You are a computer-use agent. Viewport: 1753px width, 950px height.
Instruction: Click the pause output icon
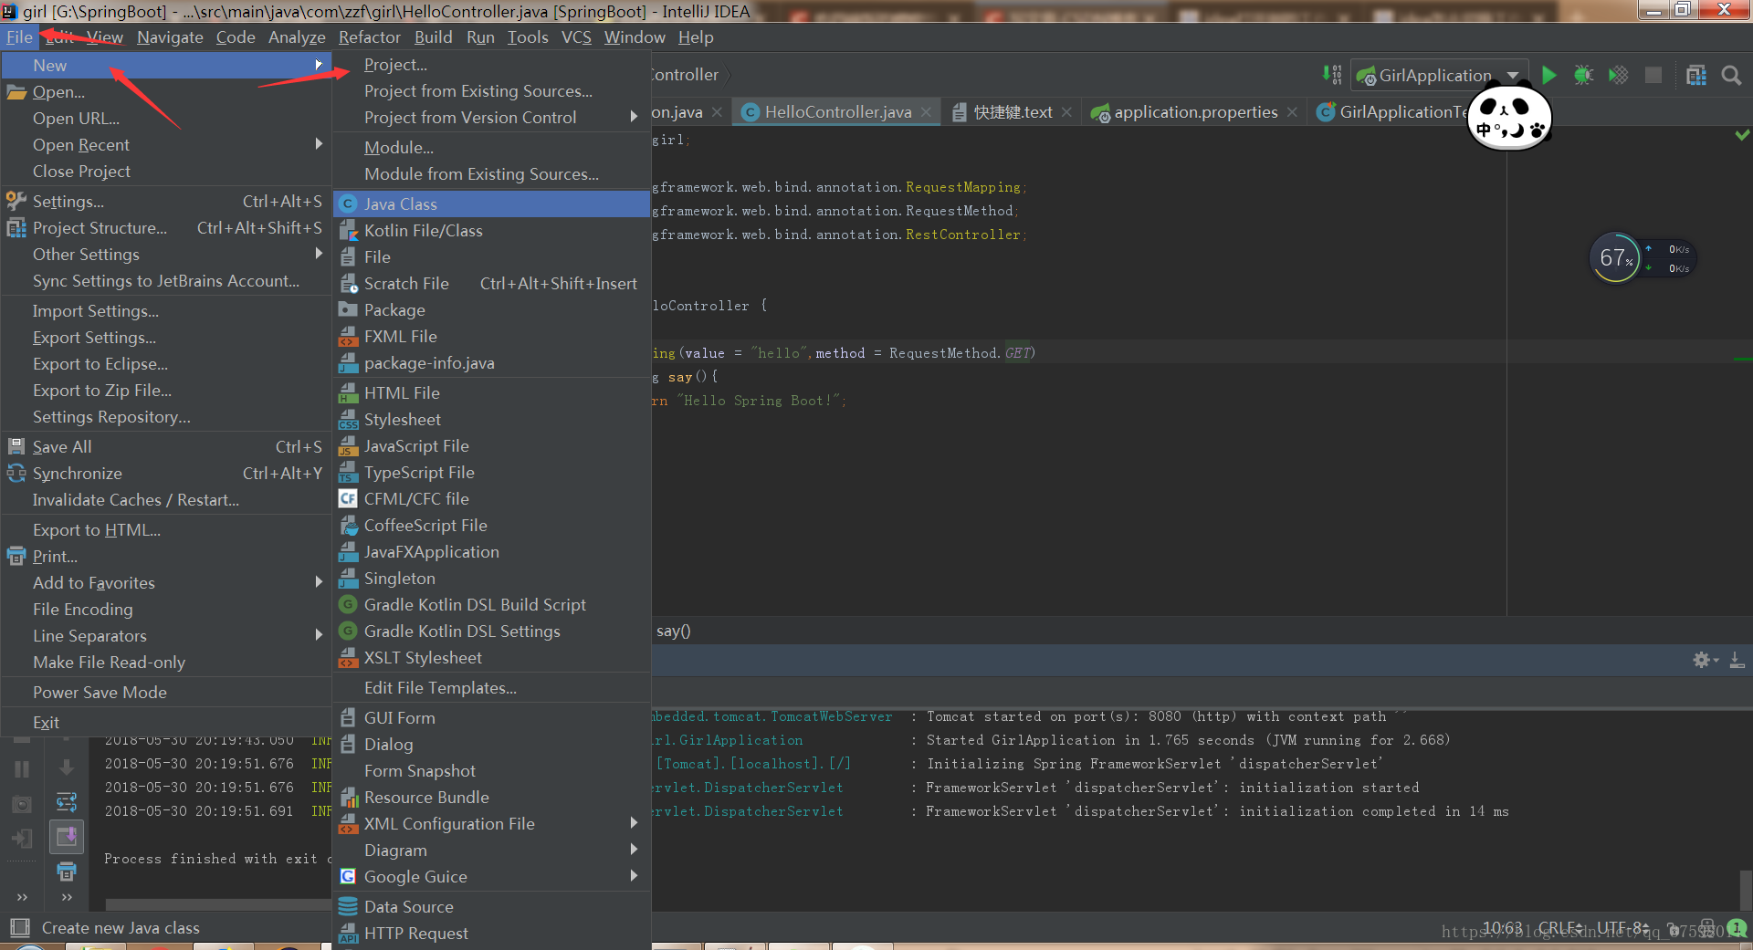pyautogui.click(x=22, y=769)
